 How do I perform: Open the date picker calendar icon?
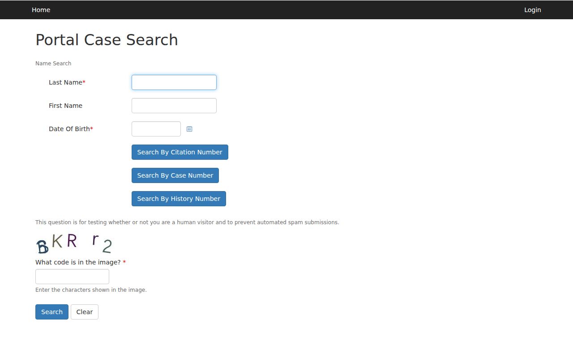pos(189,129)
